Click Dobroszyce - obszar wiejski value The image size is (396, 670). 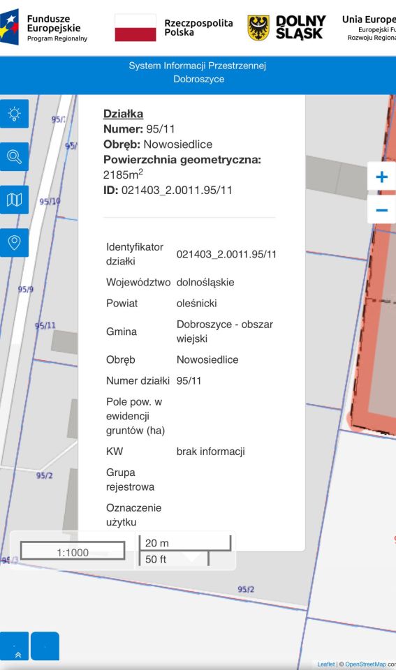[225, 331]
